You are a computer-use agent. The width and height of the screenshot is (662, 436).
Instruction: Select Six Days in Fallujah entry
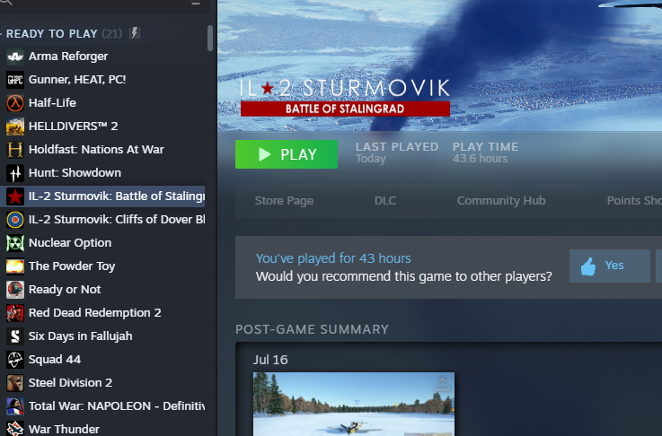(x=102, y=336)
